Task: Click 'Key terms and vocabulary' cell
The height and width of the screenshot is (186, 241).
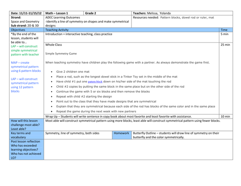Action: (27, 135)
